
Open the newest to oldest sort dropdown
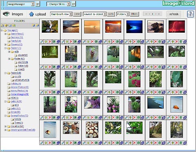click(x=95, y=14)
